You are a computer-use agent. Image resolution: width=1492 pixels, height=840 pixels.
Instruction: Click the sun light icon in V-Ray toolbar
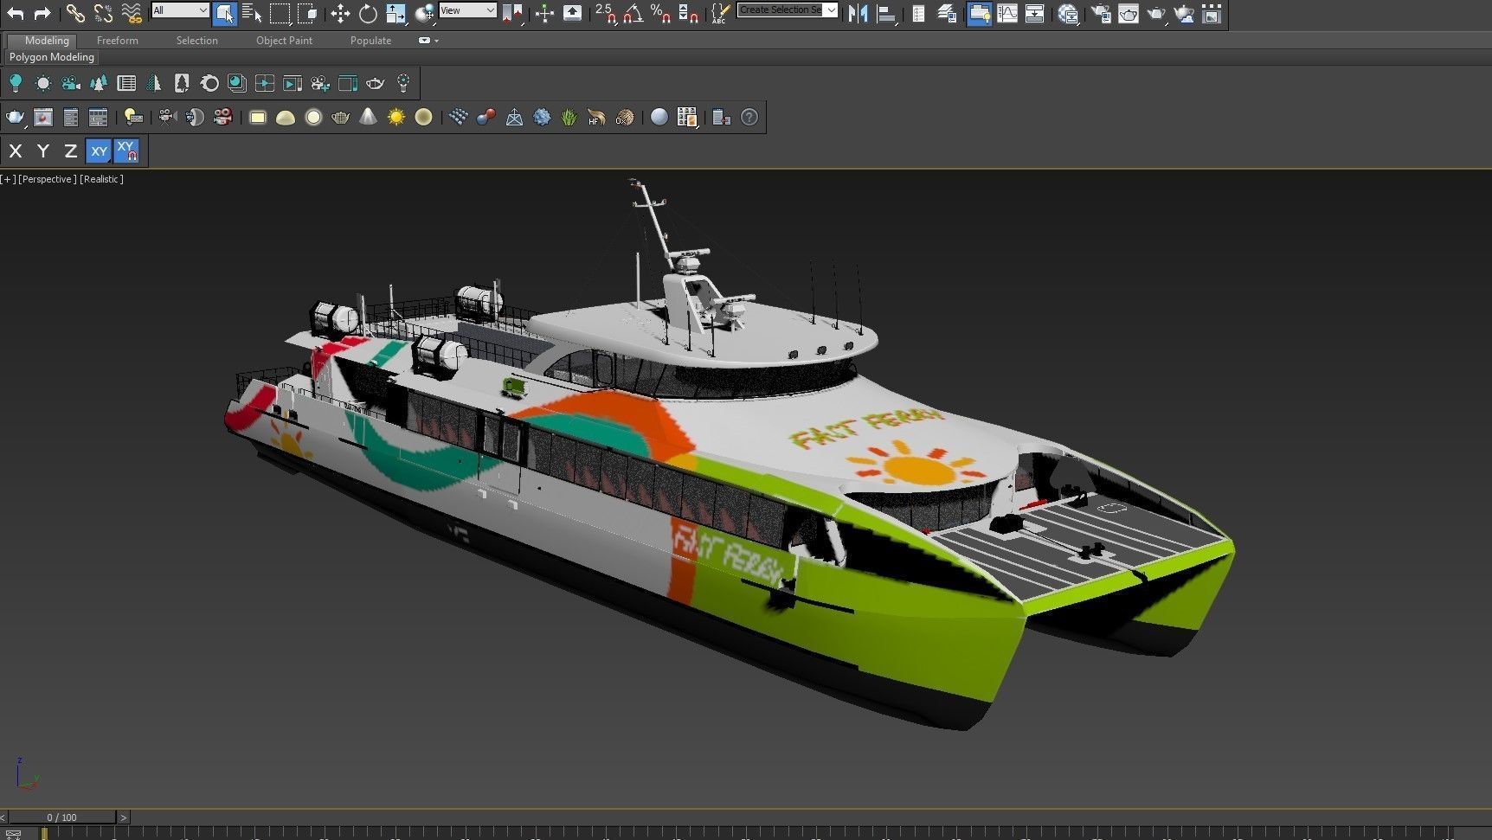point(42,83)
